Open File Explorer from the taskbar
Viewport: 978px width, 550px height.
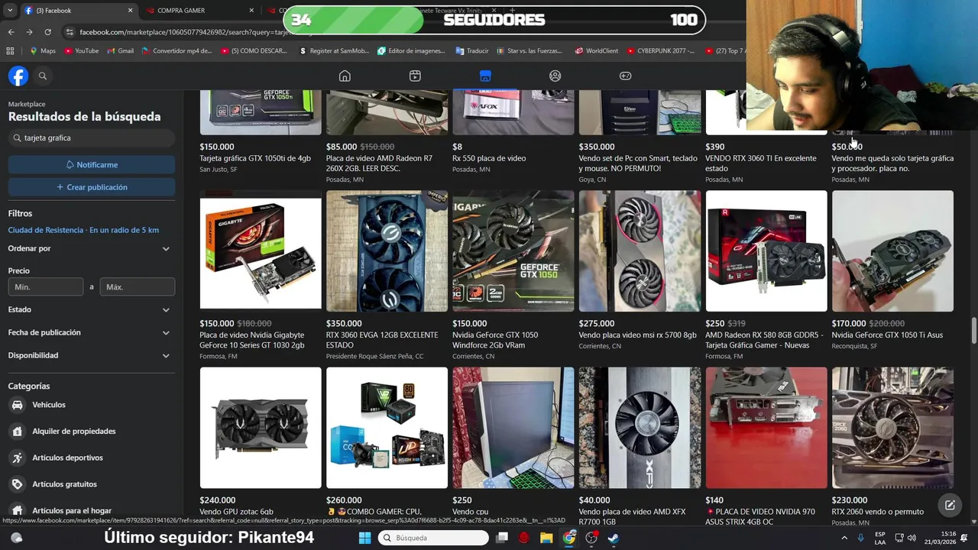[x=546, y=538]
